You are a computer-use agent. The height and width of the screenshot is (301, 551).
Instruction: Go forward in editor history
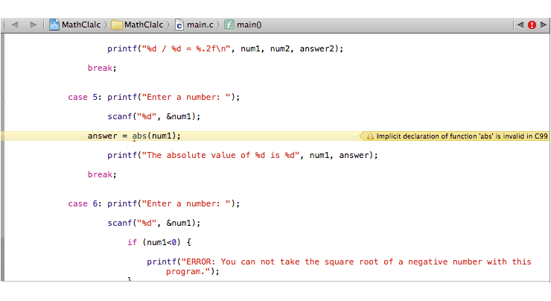[x=33, y=25]
